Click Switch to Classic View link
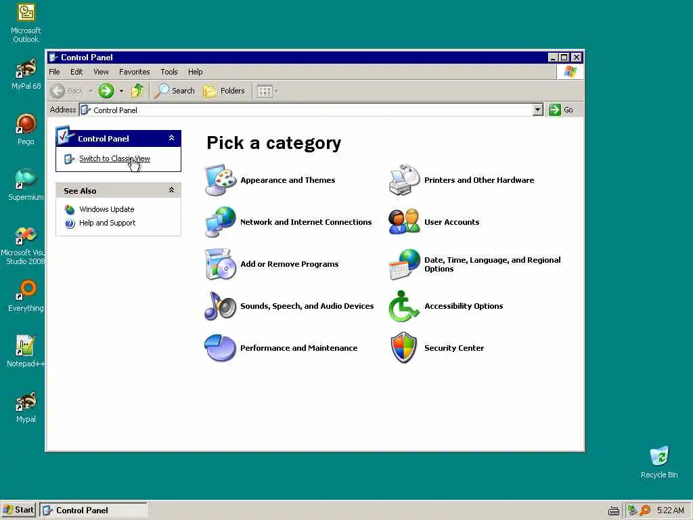This screenshot has width=693, height=520. click(114, 158)
